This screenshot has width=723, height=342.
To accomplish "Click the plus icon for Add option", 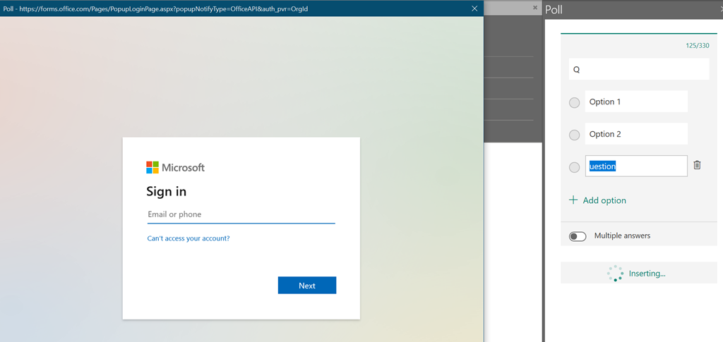I will [x=573, y=200].
